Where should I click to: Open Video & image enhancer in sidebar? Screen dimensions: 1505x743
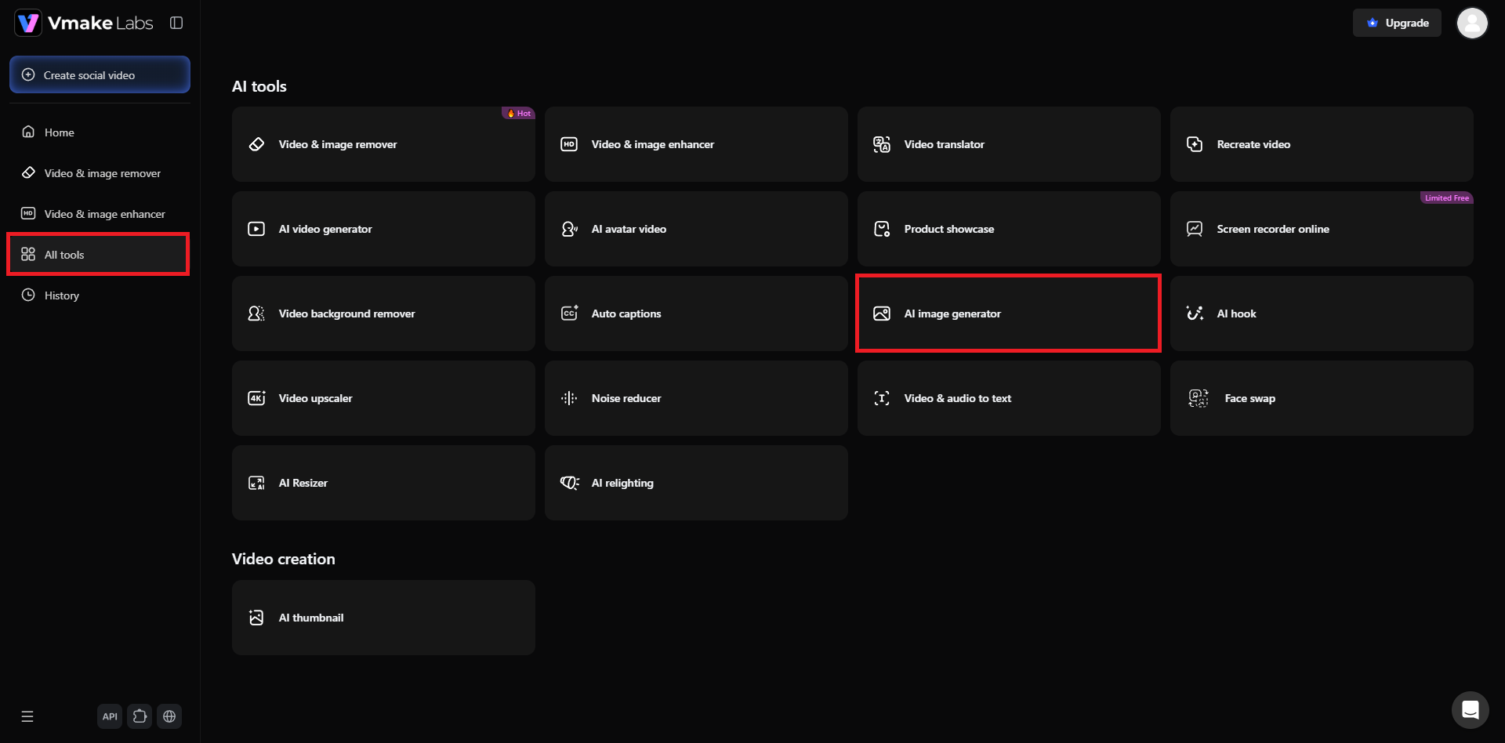tap(99, 214)
